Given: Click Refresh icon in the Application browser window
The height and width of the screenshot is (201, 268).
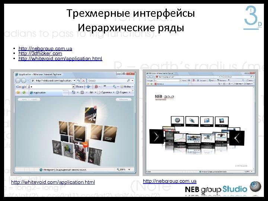Looking at the screenshot, I should coord(79,80).
